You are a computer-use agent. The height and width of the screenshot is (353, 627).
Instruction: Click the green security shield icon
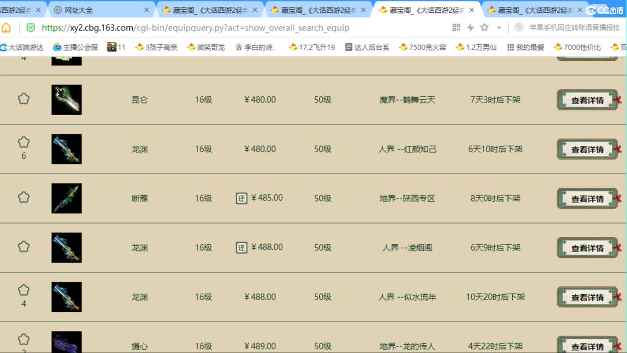pos(30,27)
